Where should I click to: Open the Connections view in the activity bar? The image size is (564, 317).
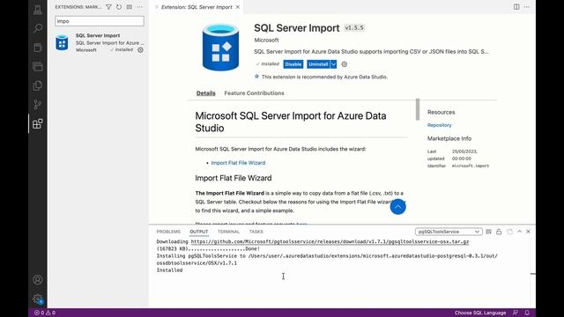point(37,10)
